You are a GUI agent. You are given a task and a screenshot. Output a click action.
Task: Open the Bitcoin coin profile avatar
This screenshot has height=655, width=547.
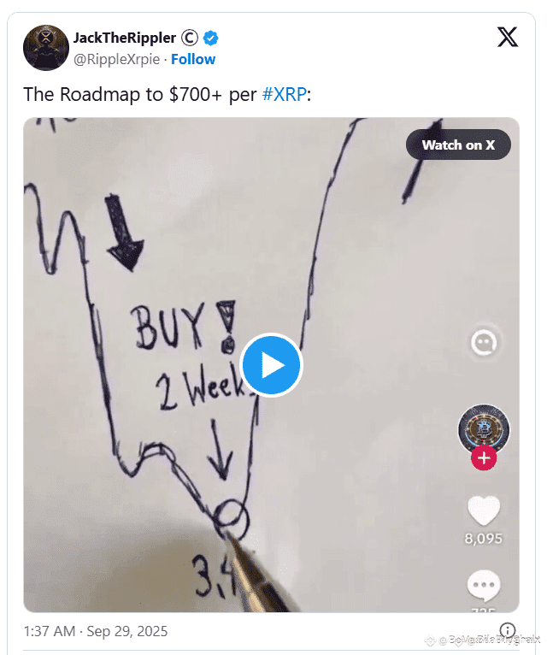pyautogui.click(x=484, y=428)
